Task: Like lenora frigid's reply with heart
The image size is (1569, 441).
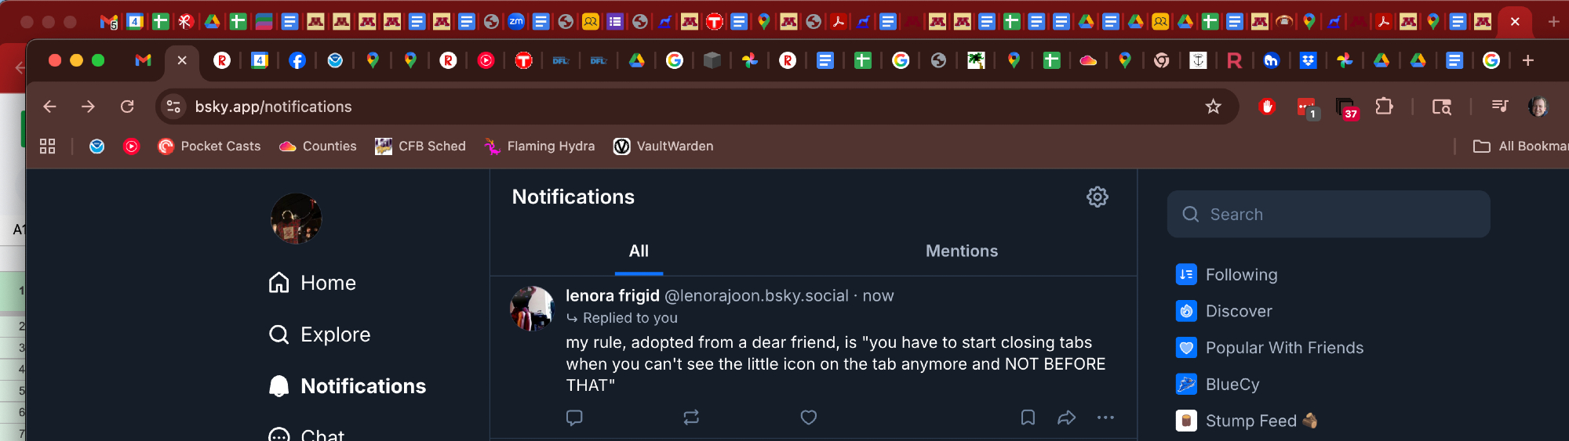Action: point(808,418)
